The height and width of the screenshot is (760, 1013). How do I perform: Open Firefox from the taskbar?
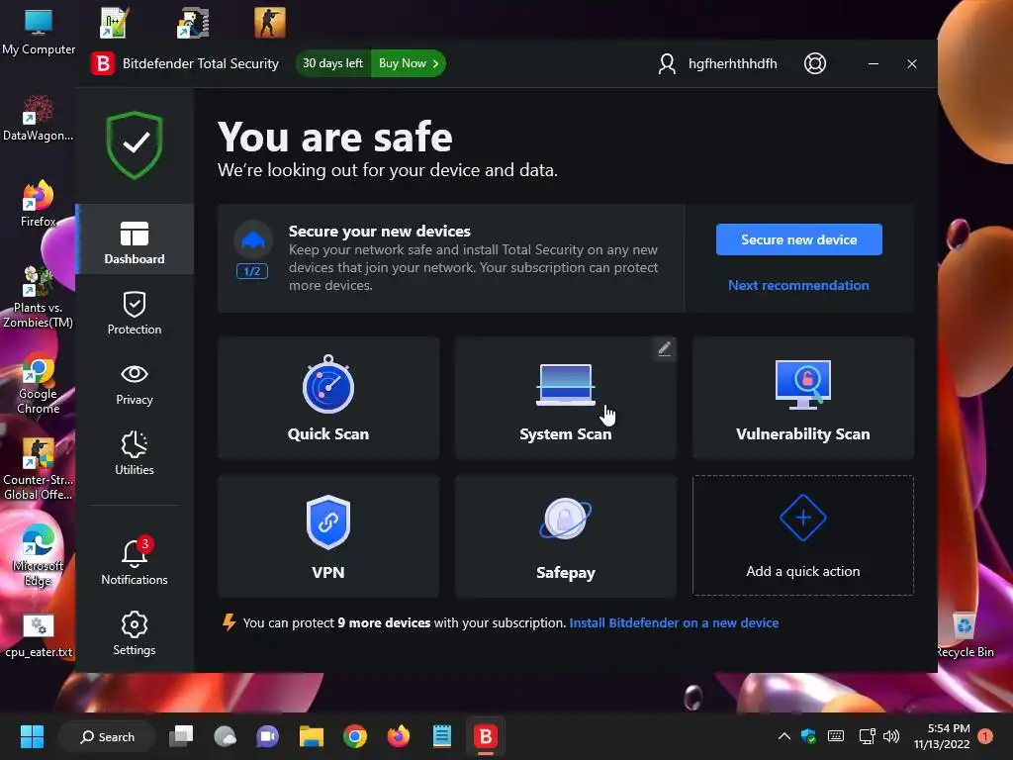398,736
